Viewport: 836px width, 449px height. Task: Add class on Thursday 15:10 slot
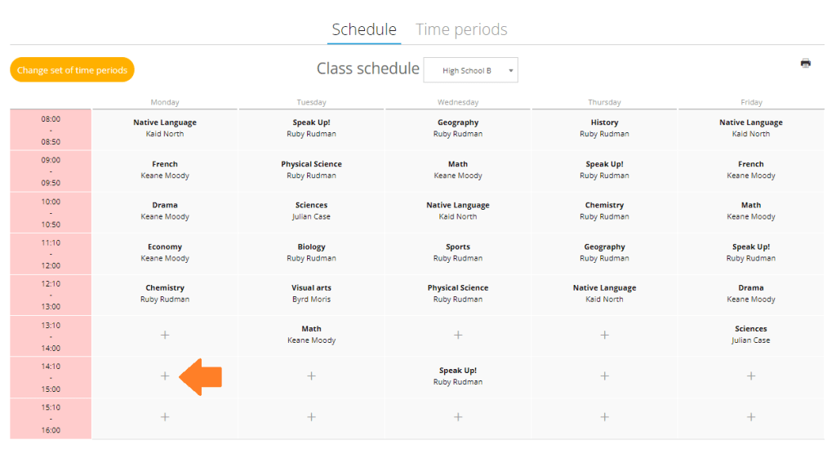[x=605, y=417]
